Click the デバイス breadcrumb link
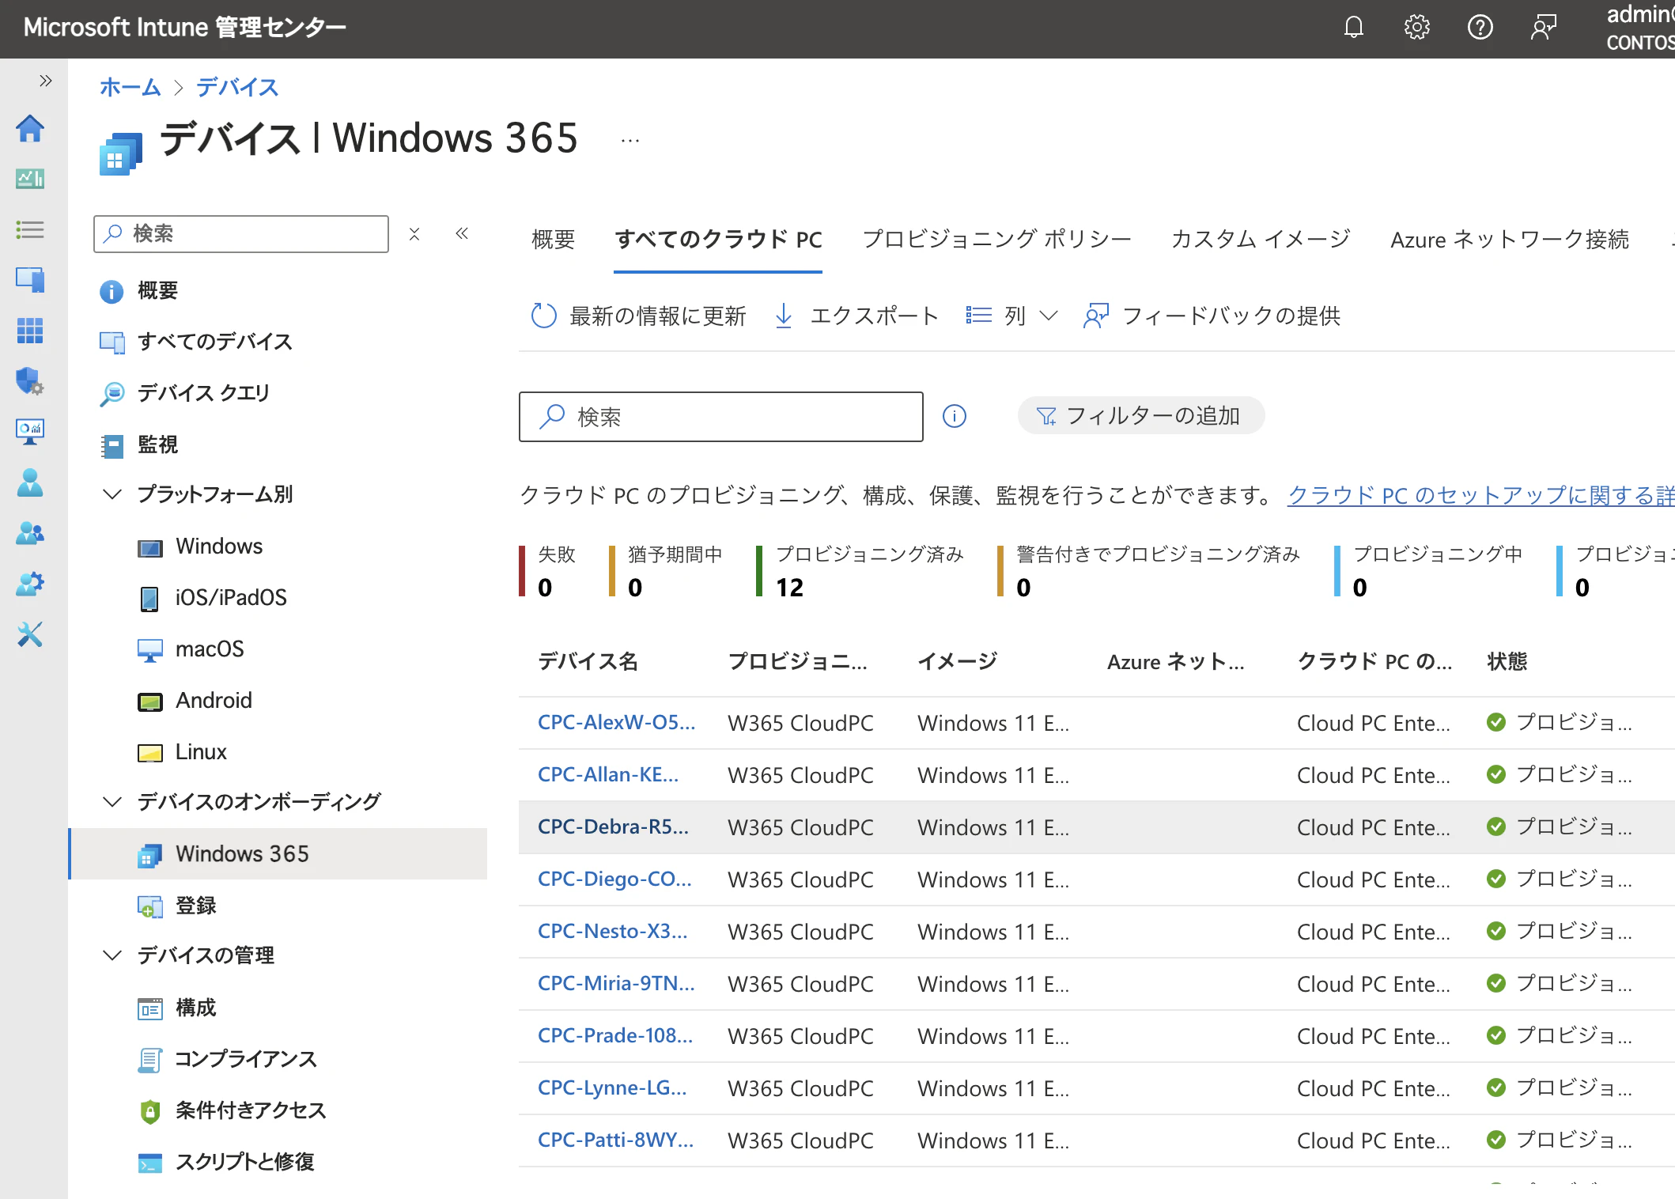The height and width of the screenshot is (1199, 1675). point(237,87)
